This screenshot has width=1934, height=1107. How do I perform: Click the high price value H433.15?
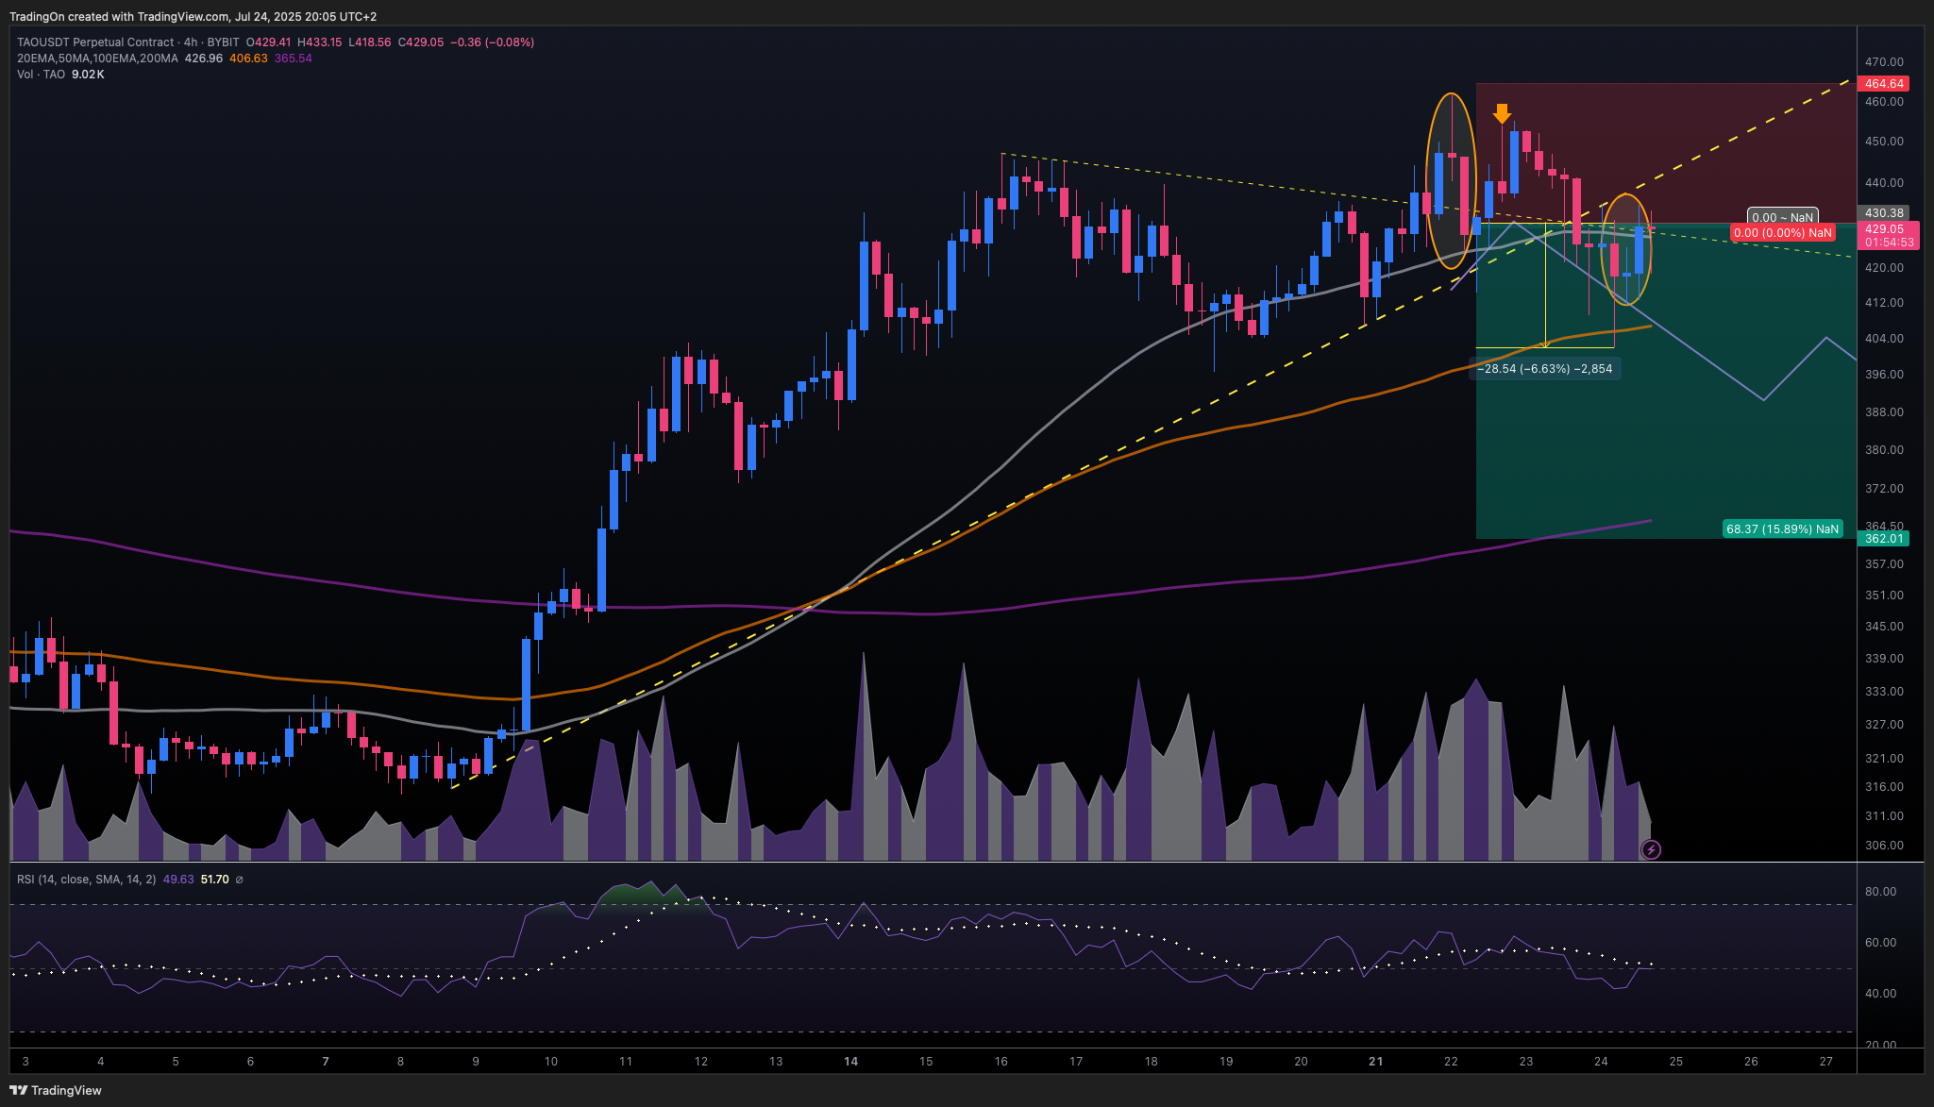click(320, 42)
